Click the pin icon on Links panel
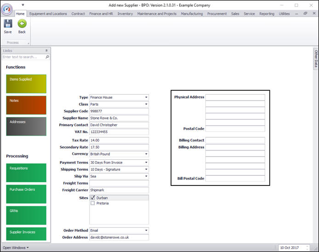319x252 pixels. (x=46, y=50)
